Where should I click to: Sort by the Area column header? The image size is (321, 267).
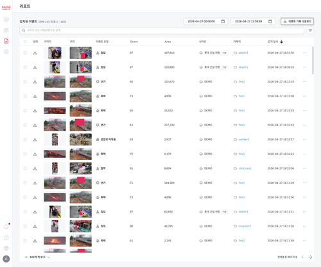click(x=168, y=42)
